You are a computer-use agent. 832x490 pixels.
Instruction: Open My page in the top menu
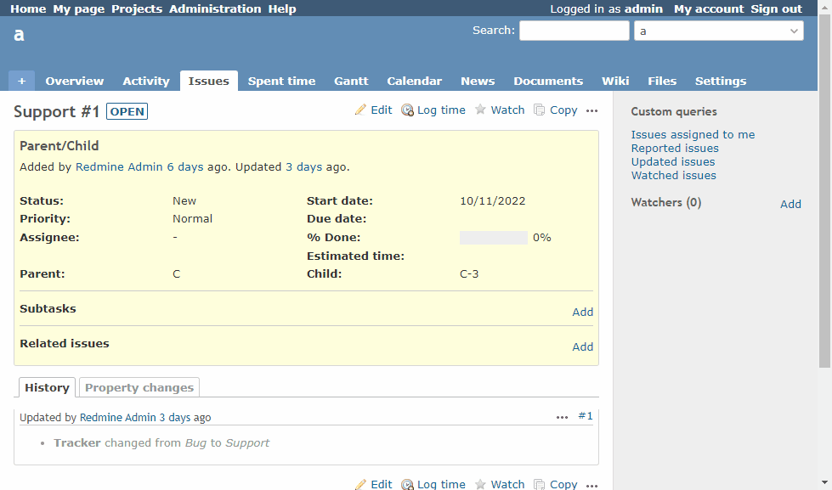tap(78, 8)
